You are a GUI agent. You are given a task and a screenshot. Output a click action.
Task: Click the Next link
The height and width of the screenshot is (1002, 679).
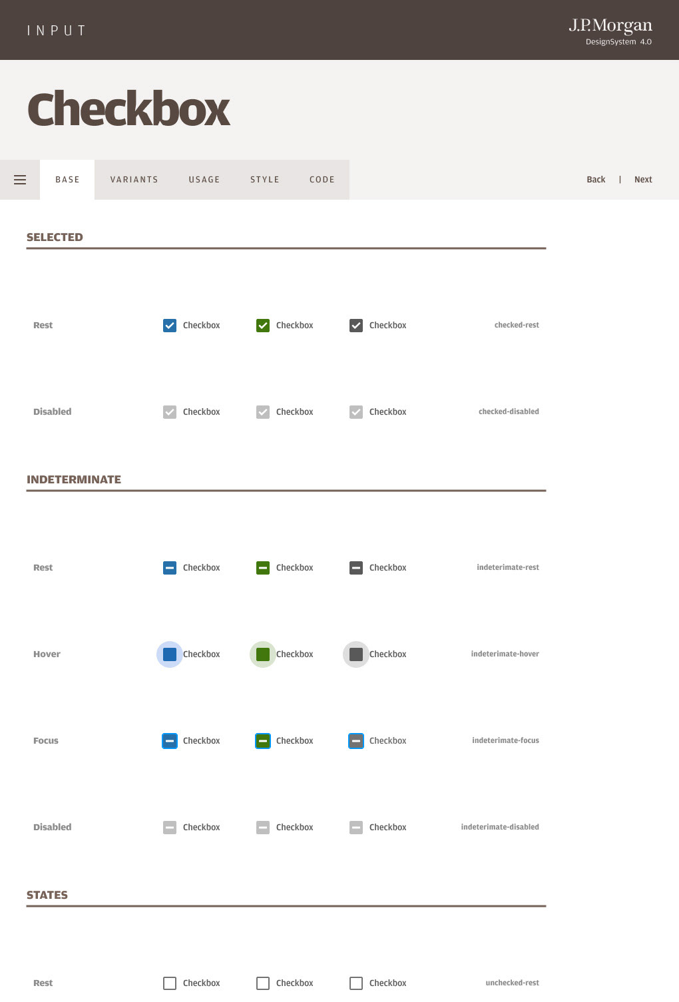(x=643, y=180)
